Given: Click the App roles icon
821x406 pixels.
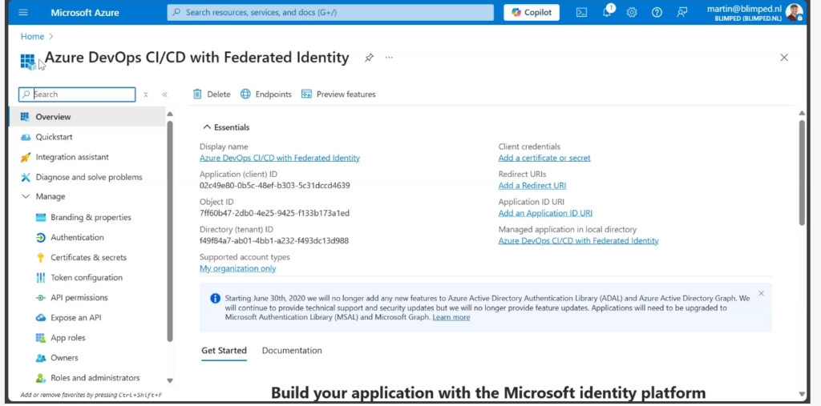Looking at the screenshot, I should pos(40,338).
